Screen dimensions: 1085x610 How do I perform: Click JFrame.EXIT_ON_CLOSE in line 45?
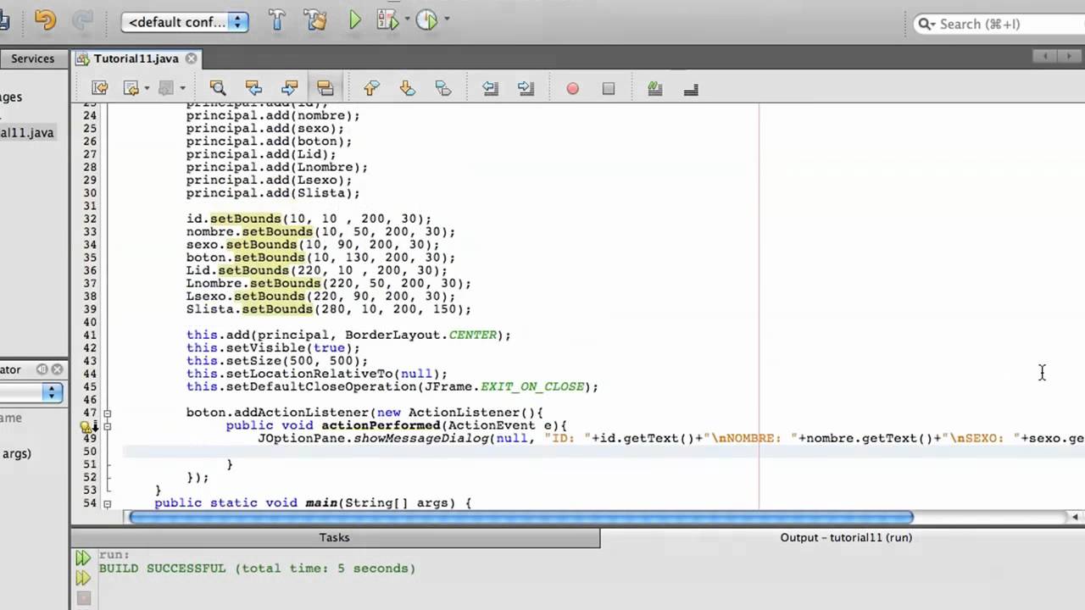pos(504,387)
